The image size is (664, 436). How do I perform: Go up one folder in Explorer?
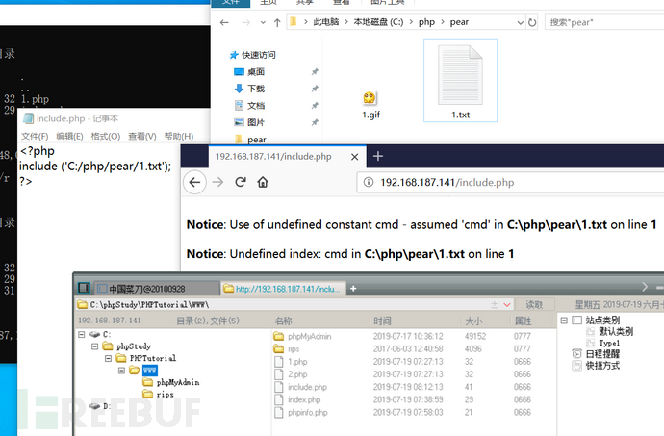coord(277,22)
